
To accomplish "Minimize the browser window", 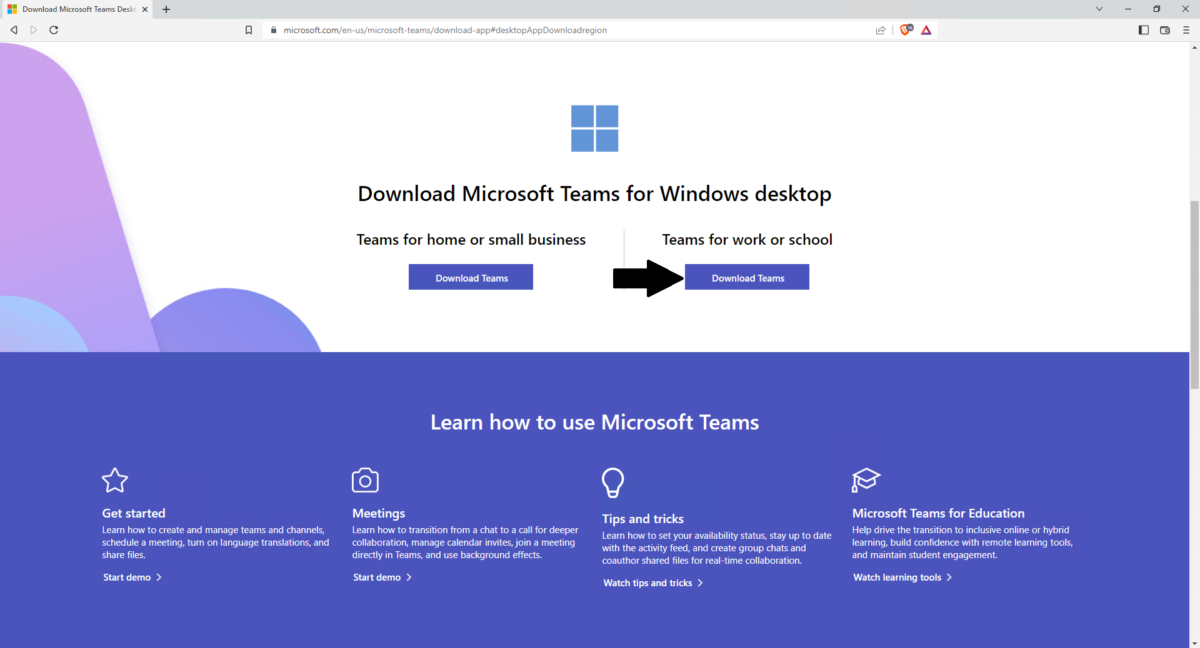I will click(1128, 9).
